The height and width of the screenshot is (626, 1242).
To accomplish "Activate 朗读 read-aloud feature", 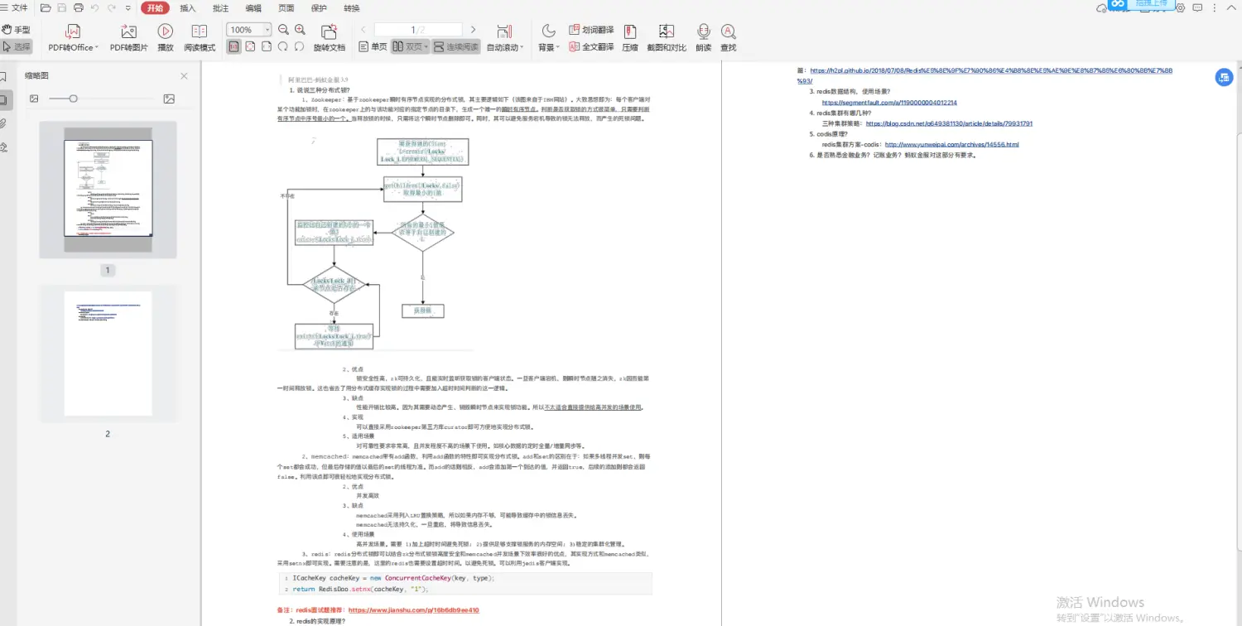I will tap(702, 37).
